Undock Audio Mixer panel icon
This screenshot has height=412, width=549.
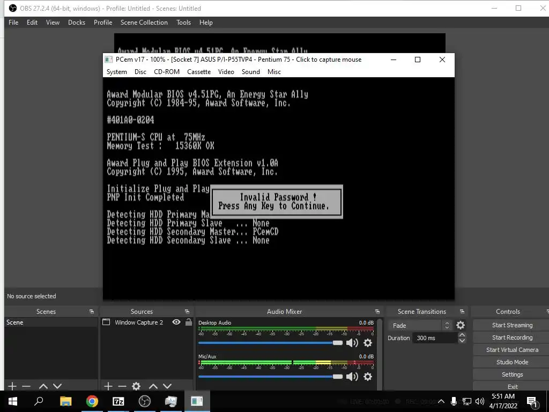(x=377, y=312)
